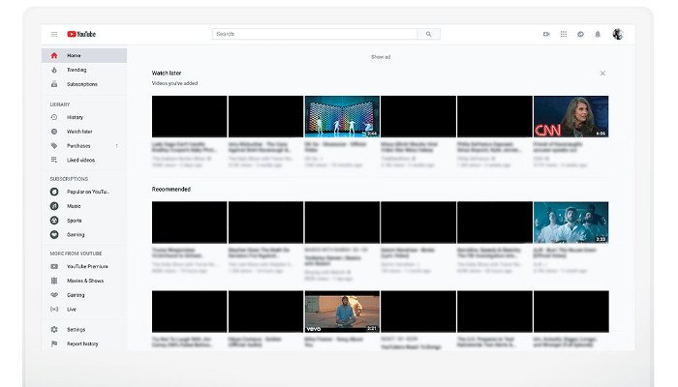Open the Recommended thumbnail with men in white
Viewport: 678px width, 387px height.
coord(570,223)
